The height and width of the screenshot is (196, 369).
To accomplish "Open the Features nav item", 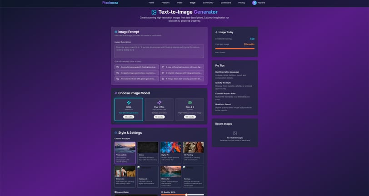I will [x=165, y=3].
